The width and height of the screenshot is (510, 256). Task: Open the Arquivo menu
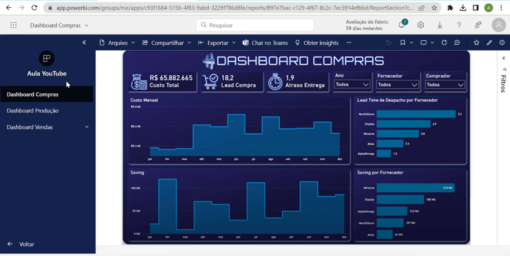tap(117, 42)
